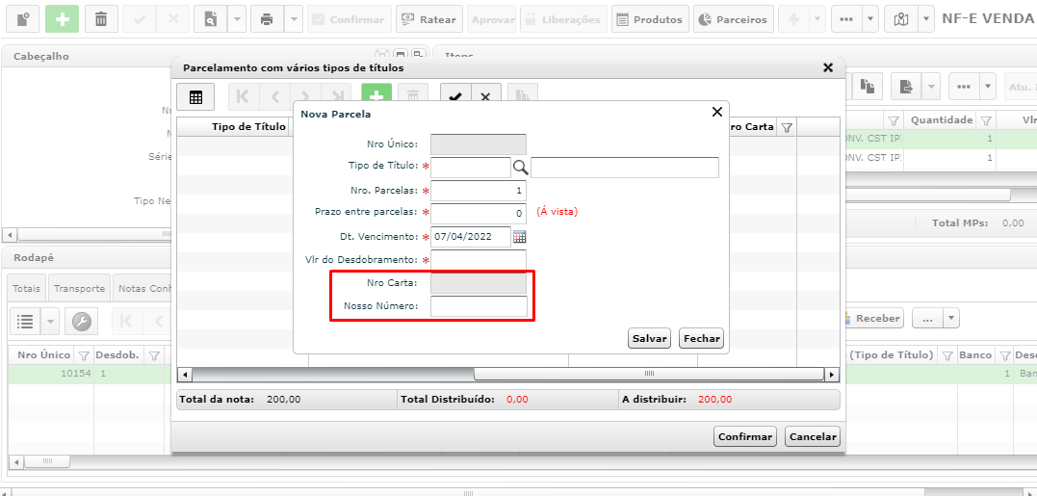Close the Nova Parcela popup with X
The height and width of the screenshot is (496, 1037).
pos(717,112)
